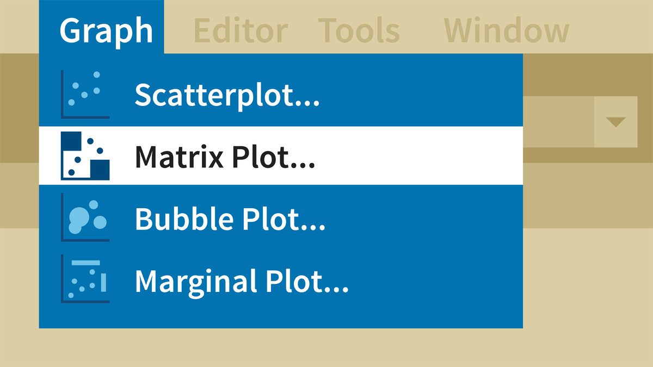
Task: Open the Editor menu
Action: point(240,30)
